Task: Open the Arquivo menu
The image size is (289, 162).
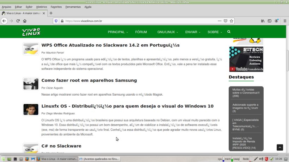Action: click(x=6, y=7)
